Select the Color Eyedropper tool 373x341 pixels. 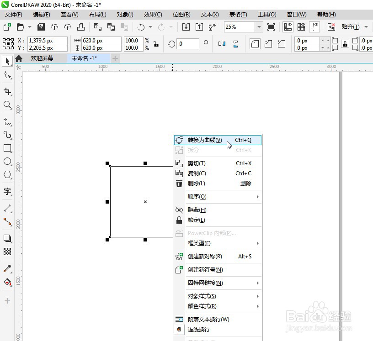(x=7, y=269)
